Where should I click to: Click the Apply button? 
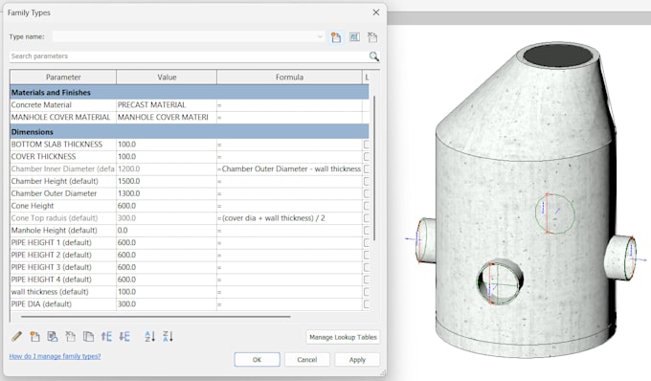tap(357, 360)
